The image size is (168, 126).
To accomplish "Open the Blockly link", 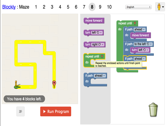I will (9, 7).
